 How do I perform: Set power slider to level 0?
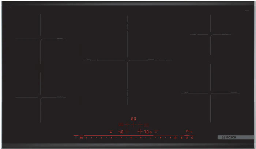tap(86, 138)
